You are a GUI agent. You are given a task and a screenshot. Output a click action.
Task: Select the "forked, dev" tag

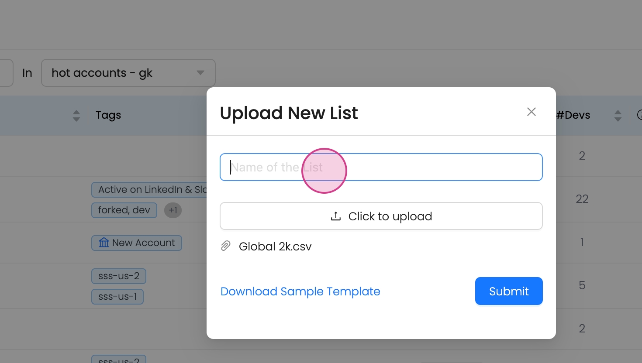pos(124,210)
